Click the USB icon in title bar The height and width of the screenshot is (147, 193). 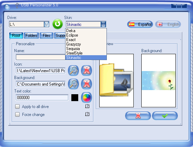click(17, 5)
